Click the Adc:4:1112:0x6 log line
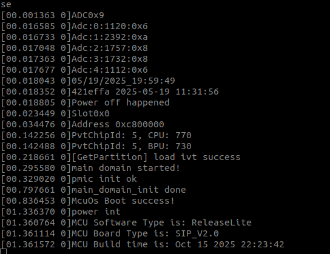 pyautogui.click(x=74, y=70)
